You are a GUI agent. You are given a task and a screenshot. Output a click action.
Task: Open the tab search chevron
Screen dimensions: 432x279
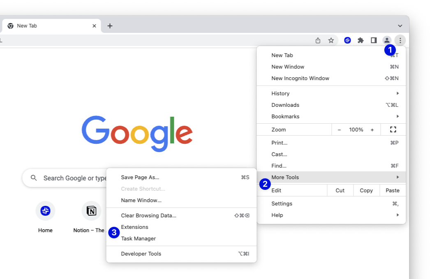point(400,26)
